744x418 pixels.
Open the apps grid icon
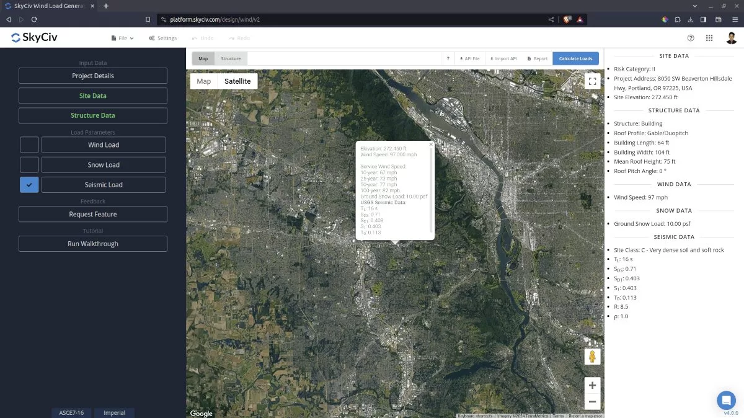(709, 38)
